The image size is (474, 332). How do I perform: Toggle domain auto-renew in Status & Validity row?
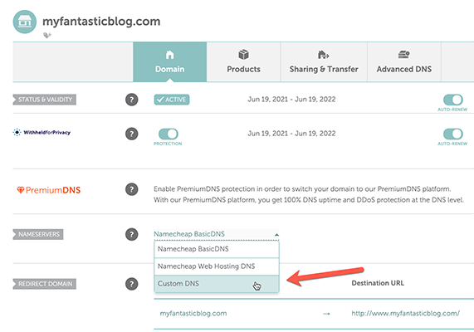point(453,100)
